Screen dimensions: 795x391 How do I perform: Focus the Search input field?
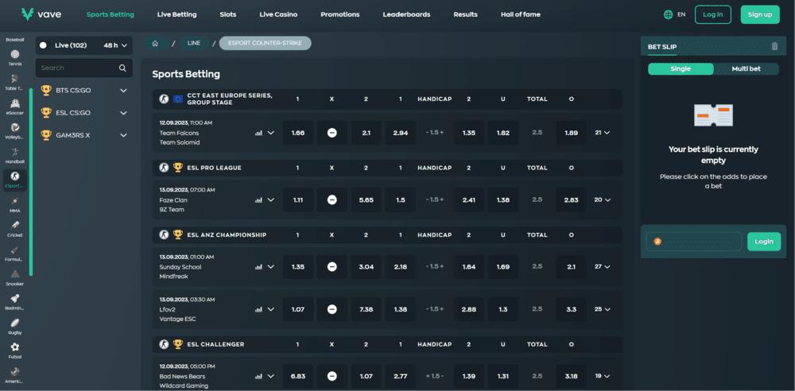click(83, 68)
